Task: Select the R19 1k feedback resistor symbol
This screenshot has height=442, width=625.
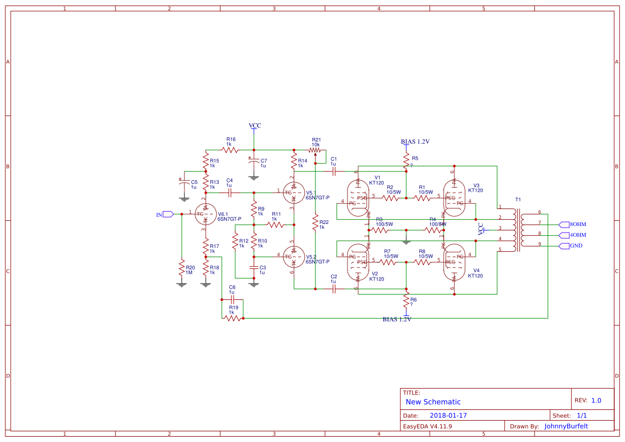Action: tap(233, 319)
